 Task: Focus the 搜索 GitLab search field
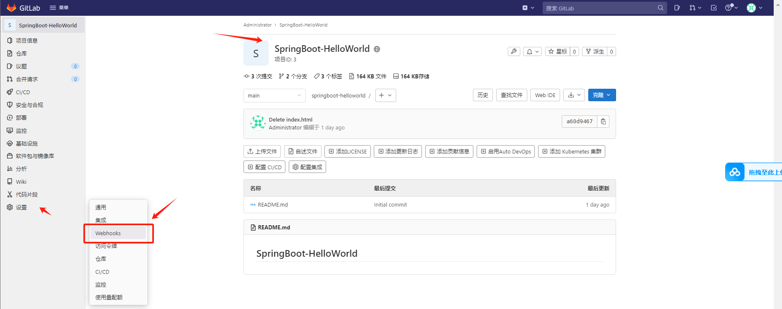click(604, 8)
